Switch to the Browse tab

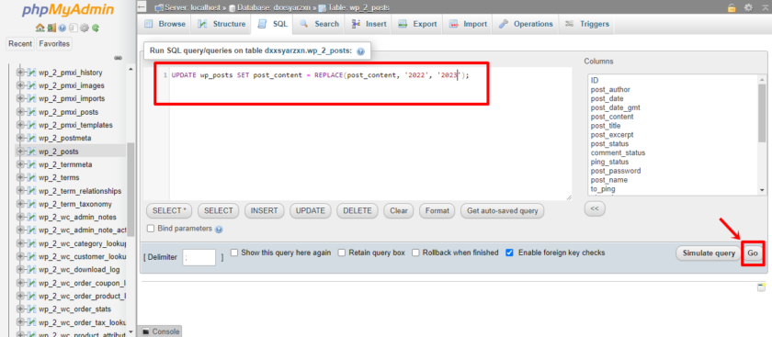pyautogui.click(x=165, y=24)
